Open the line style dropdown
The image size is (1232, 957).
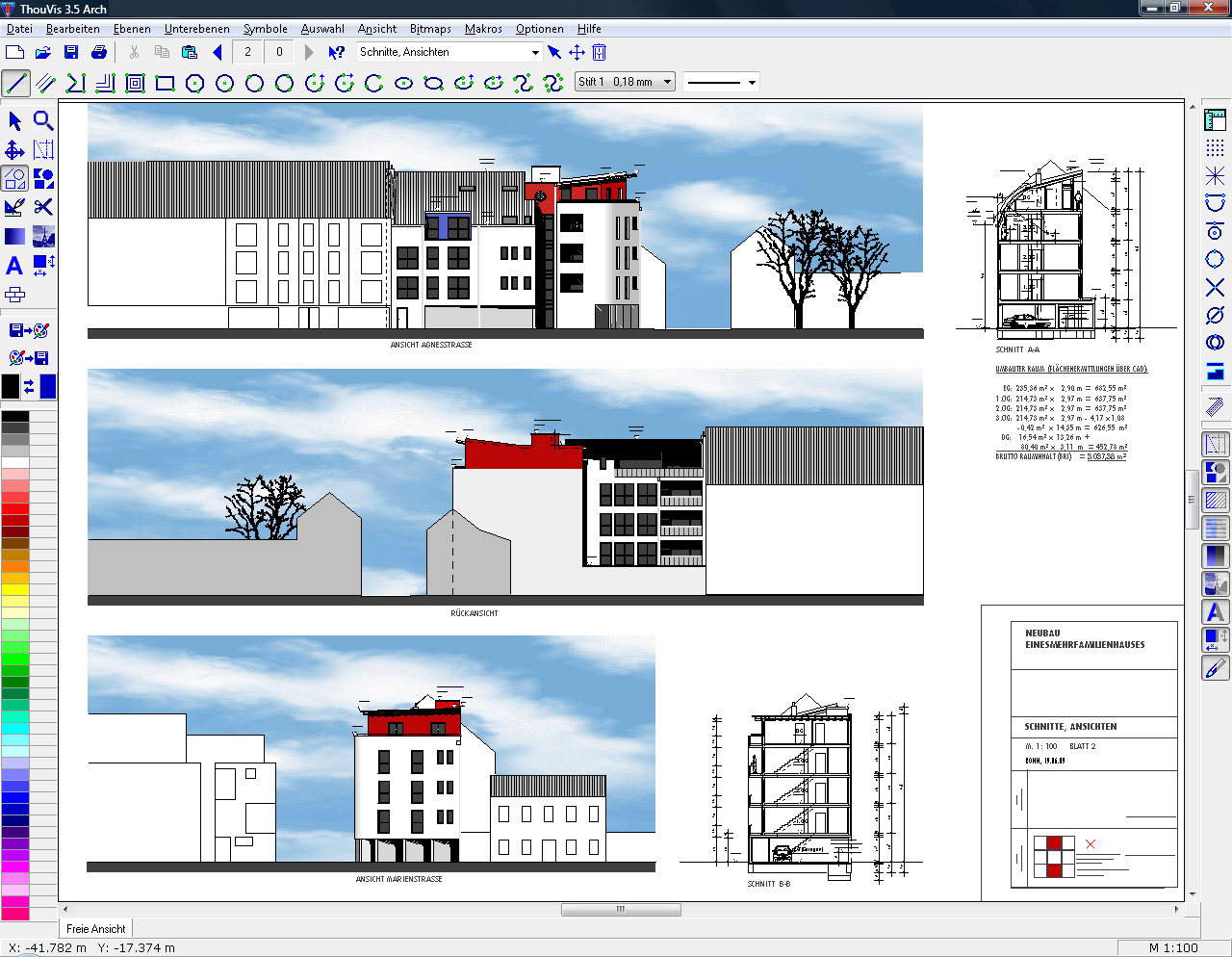pos(752,82)
